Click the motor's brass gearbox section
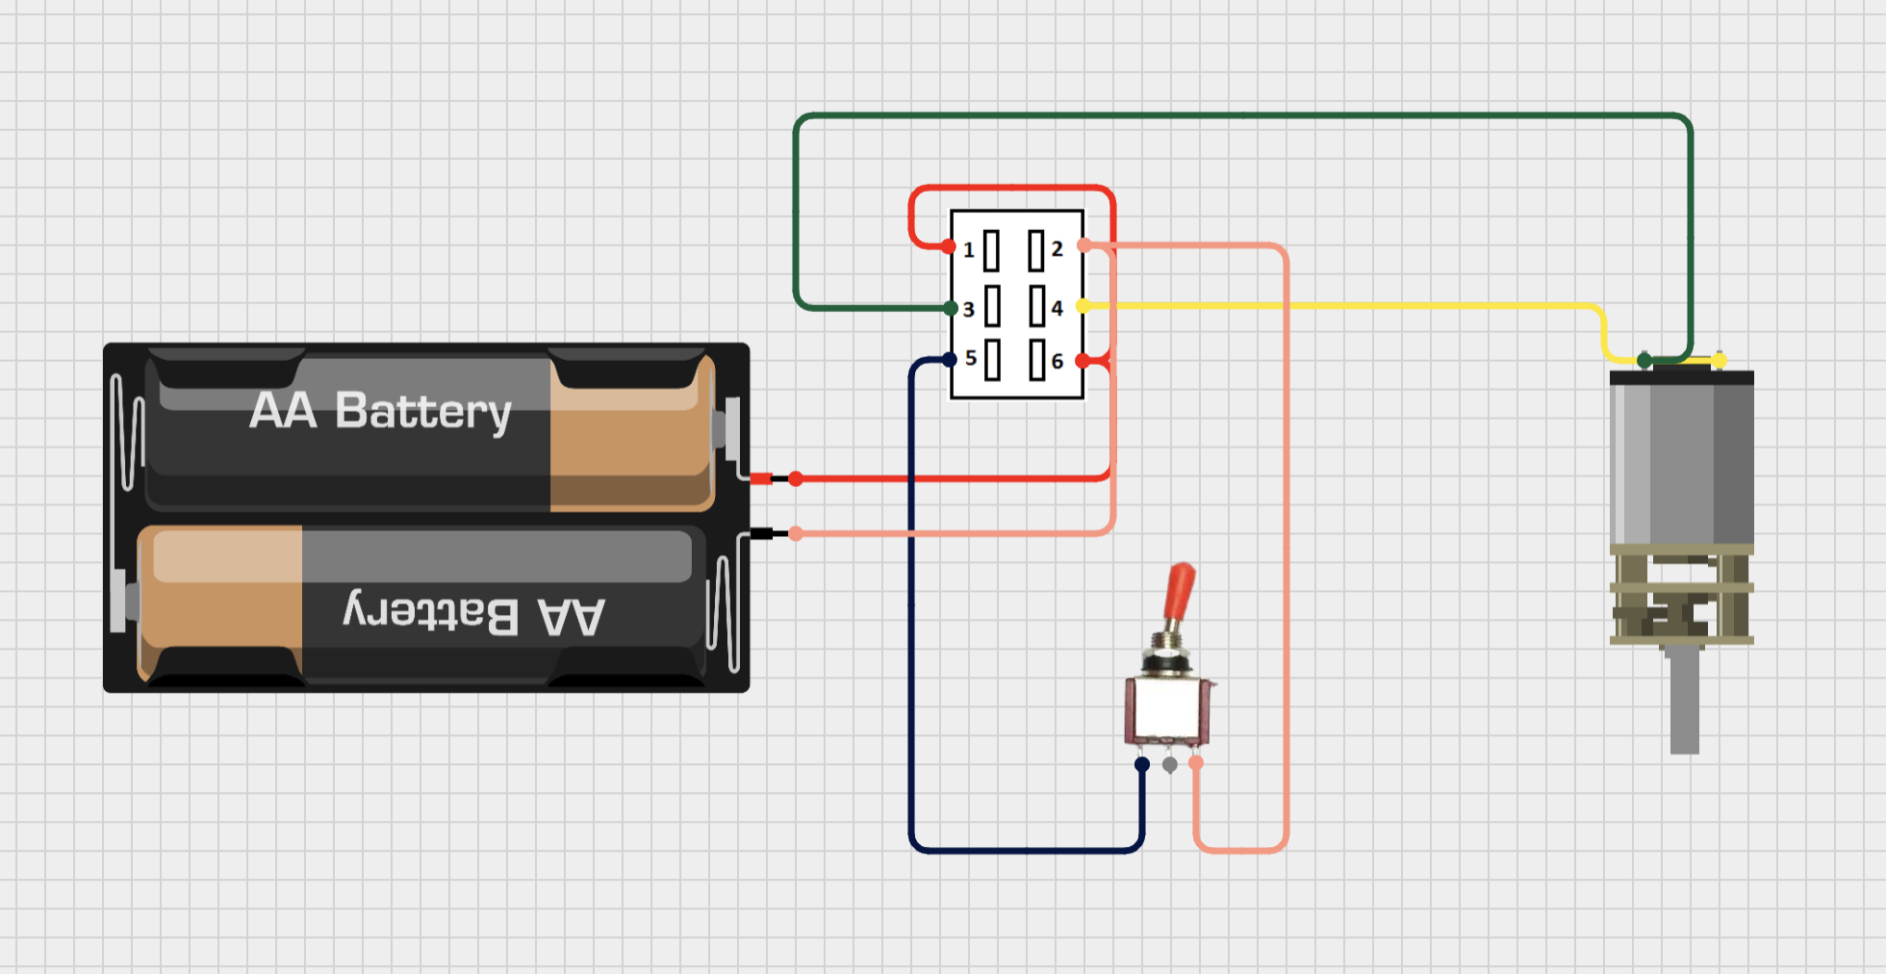This screenshot has width=1886, height=974. [x=1681, y=596]
